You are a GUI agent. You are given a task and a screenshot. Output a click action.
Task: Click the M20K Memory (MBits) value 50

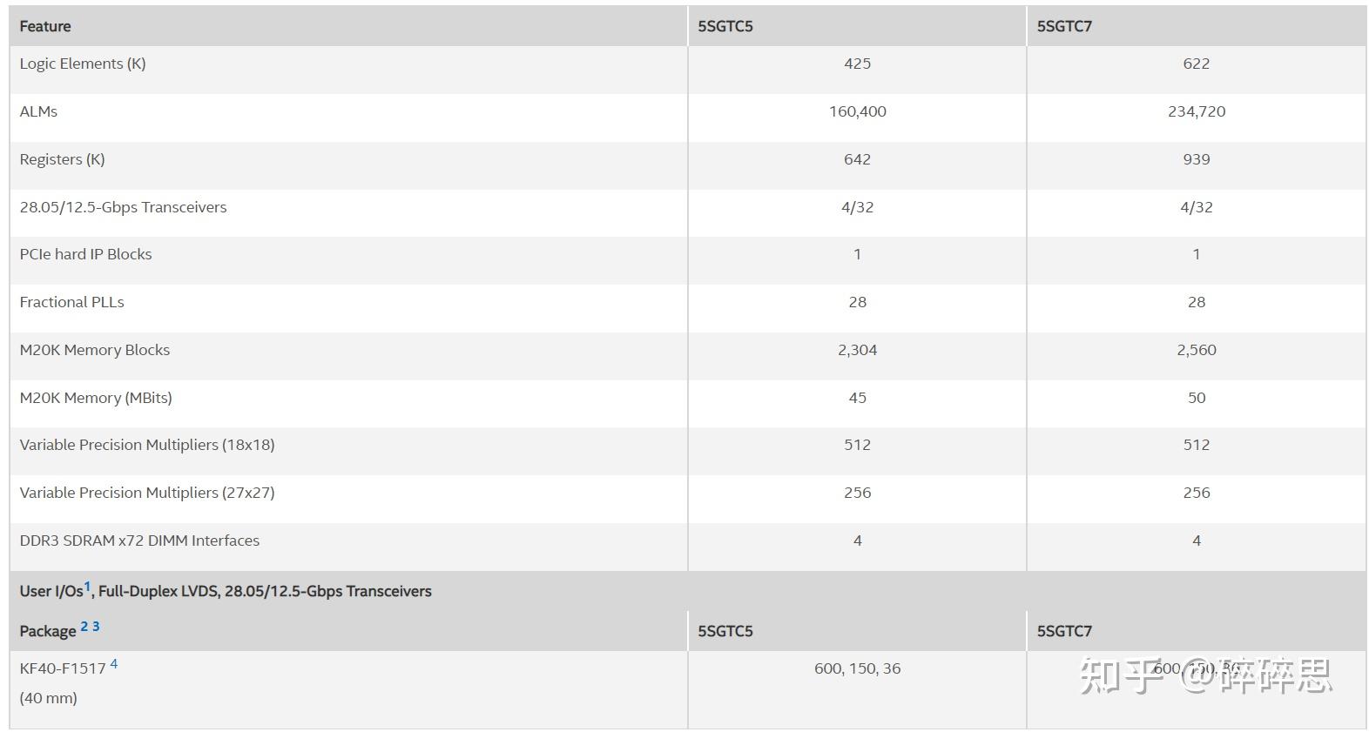1196,398
